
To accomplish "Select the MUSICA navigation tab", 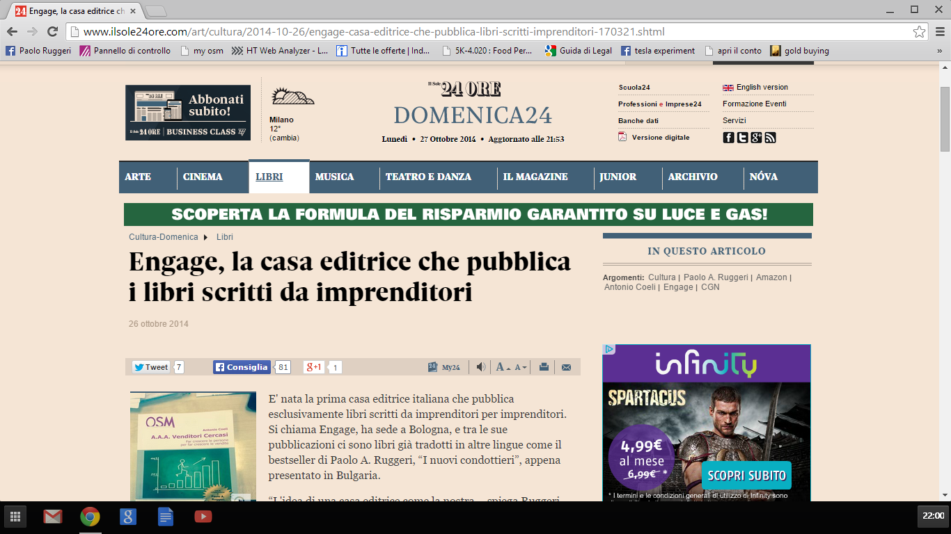I will [334, 177].
